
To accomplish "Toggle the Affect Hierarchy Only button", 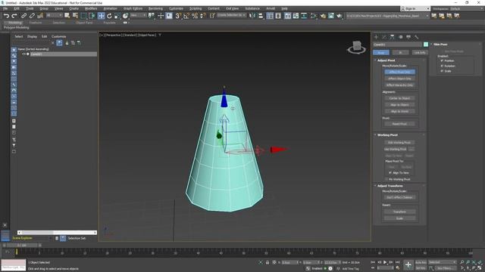I will coord(399,85).
